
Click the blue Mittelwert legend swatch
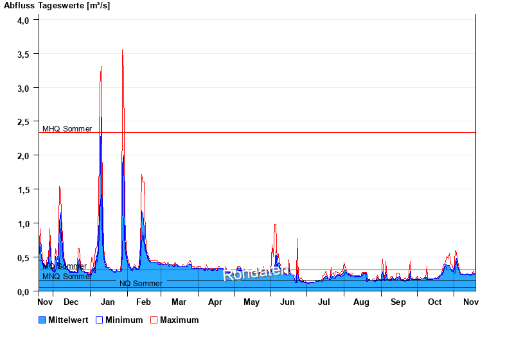[x=42, y=320]
